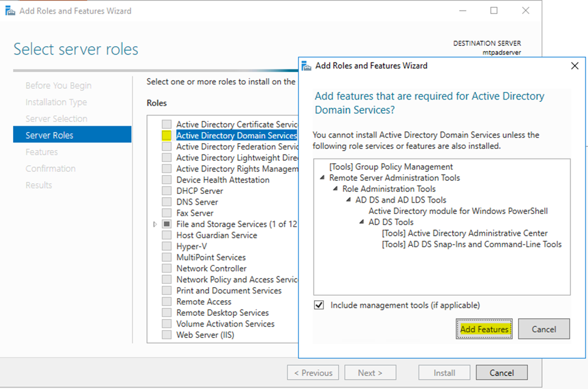This screenshot has width=588, height=389.
Task: Tick the Network Controller checkbox
Action: (x=166, y=268)
